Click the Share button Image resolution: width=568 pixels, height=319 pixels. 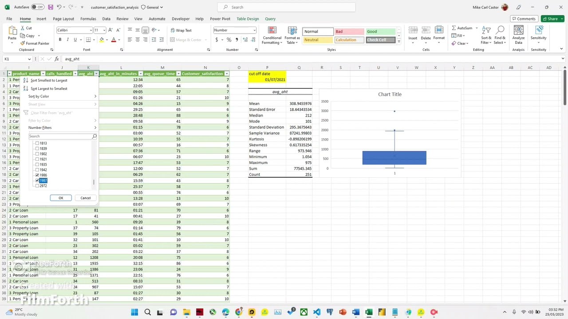[552, 19]
